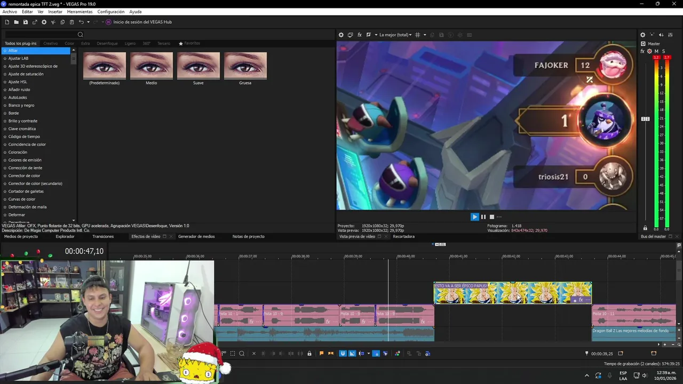This screenshot has width=683, height=384.
Task: Open Master bus fx icon
Action: (642, 51)
